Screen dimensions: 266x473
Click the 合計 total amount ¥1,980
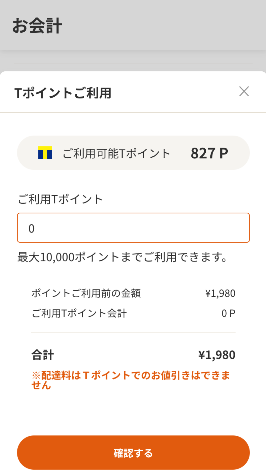point(217,355)
